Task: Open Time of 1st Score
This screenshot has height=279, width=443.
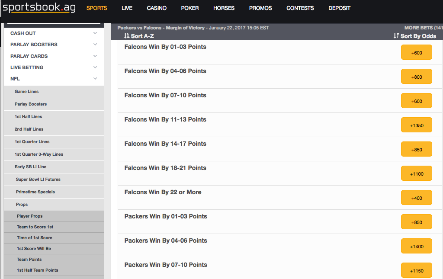Action: tap(54, 238)
